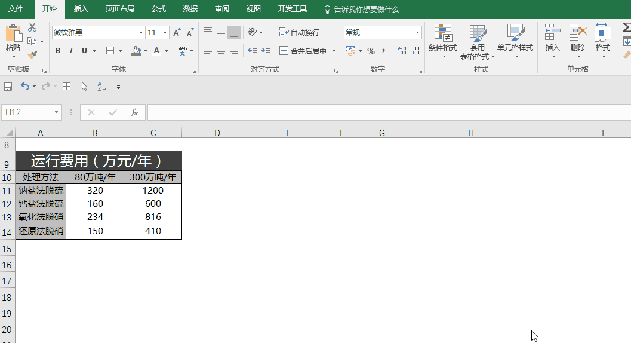Click the percent style icon
This screenshot has width=631, height=343.
(371, 51)
